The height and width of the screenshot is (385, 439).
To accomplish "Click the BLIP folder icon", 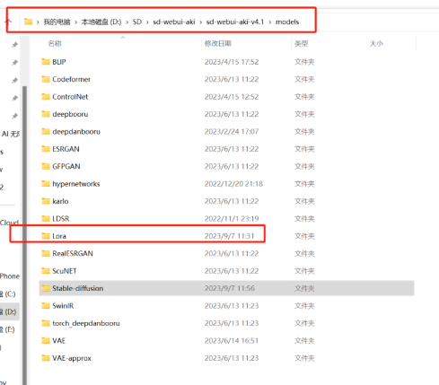I will [46, 62].
